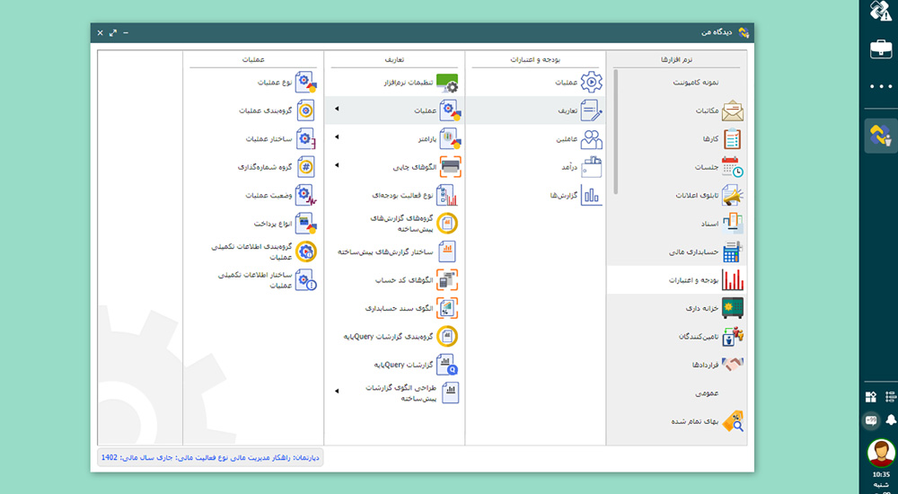The image size is (898, 494).
Task: Click the نرم افزارها column header
Action: [x=677, y=59]
